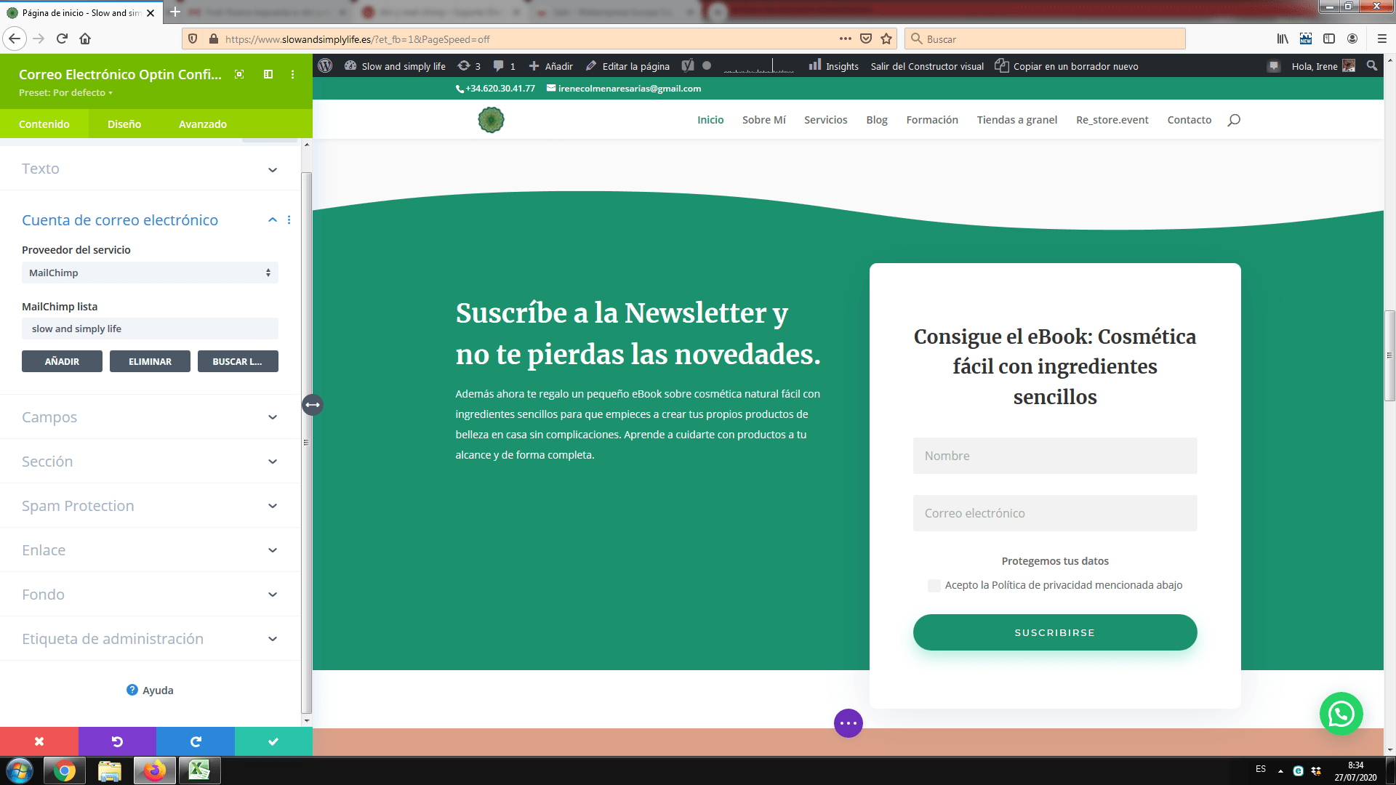Open the Preset: Por defecto dropdown
This screenshot has width=1396, height=785.
(x=65, y=92)
